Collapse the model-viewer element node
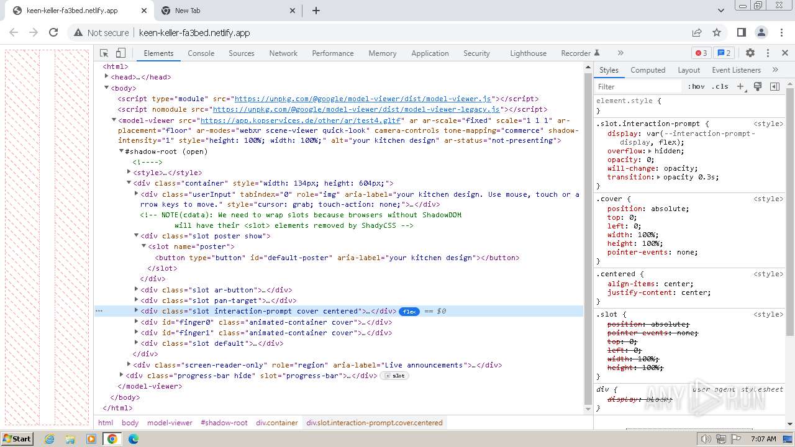The height and width of the screenshot is (447, 795). tap(114, 120)
